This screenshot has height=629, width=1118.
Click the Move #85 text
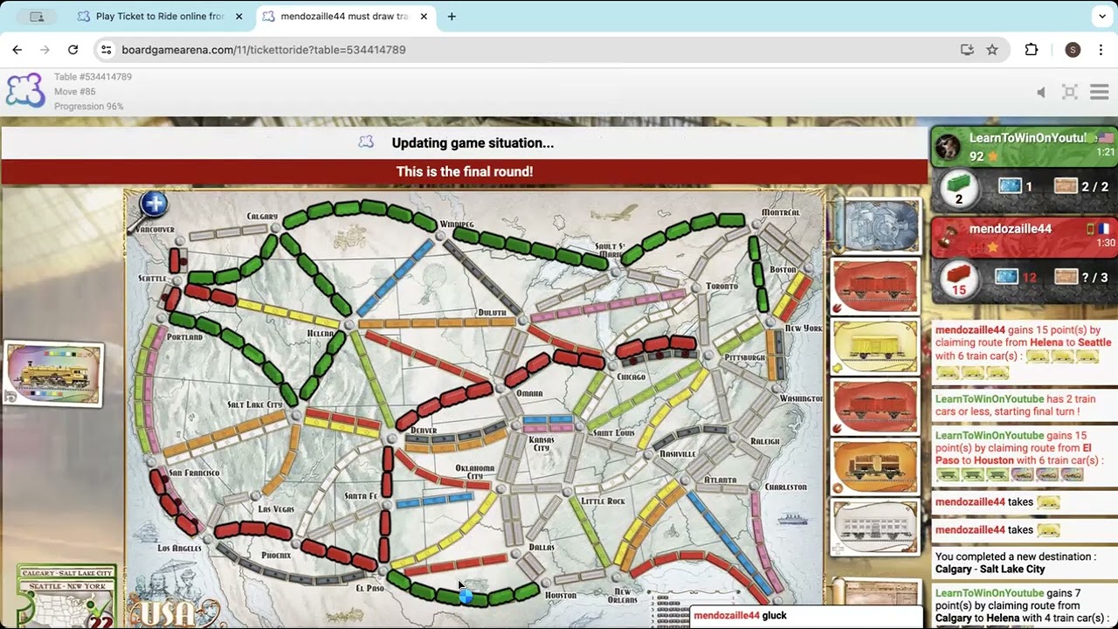click(x=75, y=92)
